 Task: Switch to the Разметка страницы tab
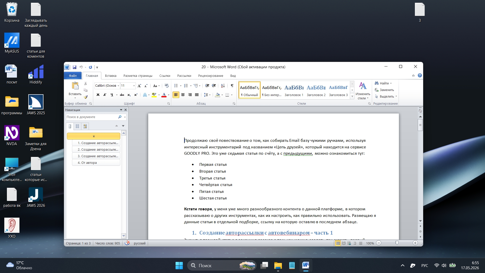pos(138,76)
